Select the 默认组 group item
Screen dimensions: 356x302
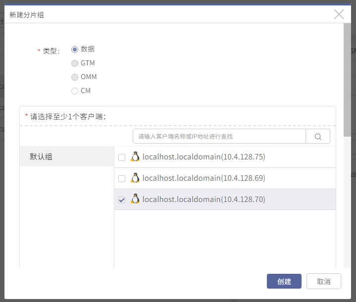[x=67, y=156]
